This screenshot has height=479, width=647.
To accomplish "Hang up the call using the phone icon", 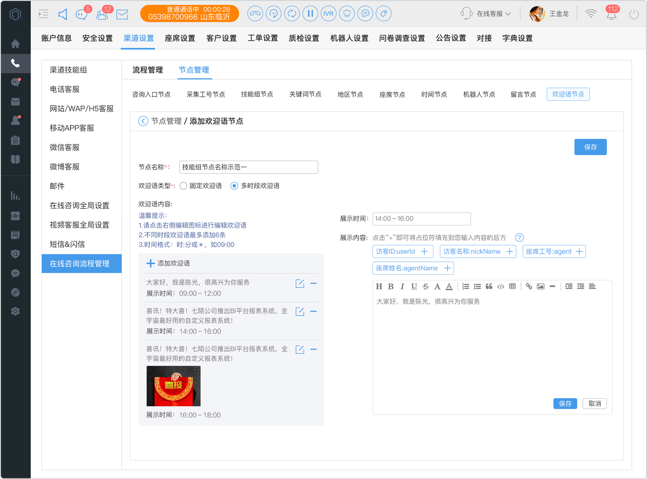I will click(x=255, y=14).
